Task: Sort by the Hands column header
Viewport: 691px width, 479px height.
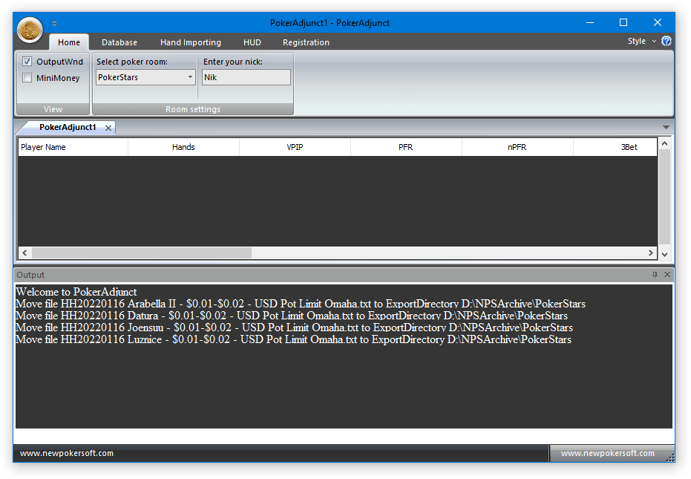Action: pyautogui.click(x=183, y=147)
